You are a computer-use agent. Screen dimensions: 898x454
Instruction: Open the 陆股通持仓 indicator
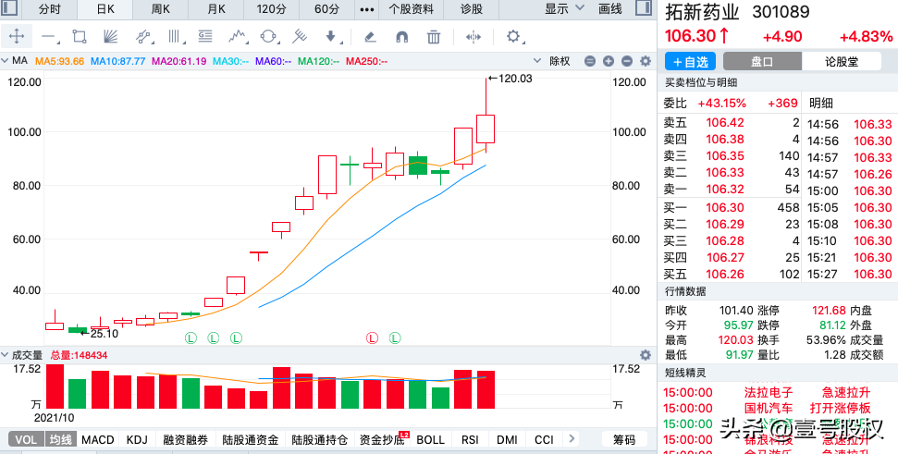tap(320, 440)
